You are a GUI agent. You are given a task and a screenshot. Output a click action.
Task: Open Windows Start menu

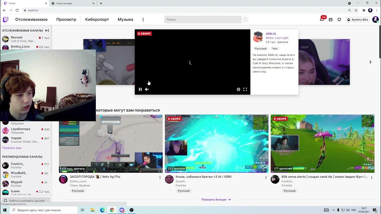5,210
